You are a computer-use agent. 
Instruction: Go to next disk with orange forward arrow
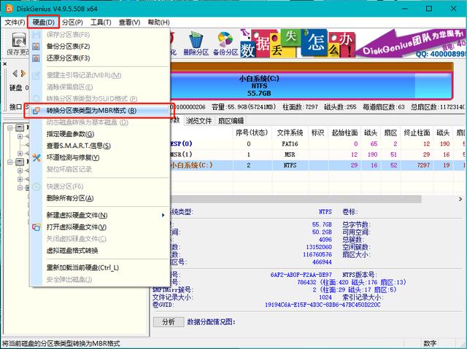point(23,74)
